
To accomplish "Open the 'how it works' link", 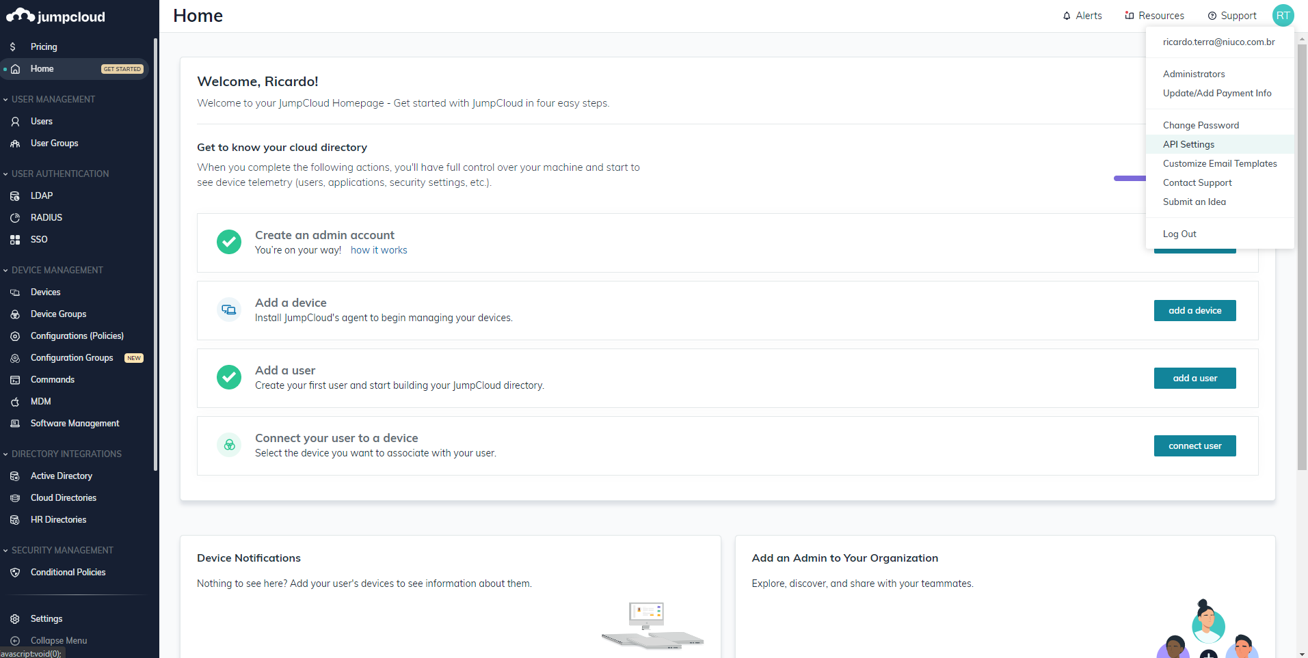I will coord(379,250).
